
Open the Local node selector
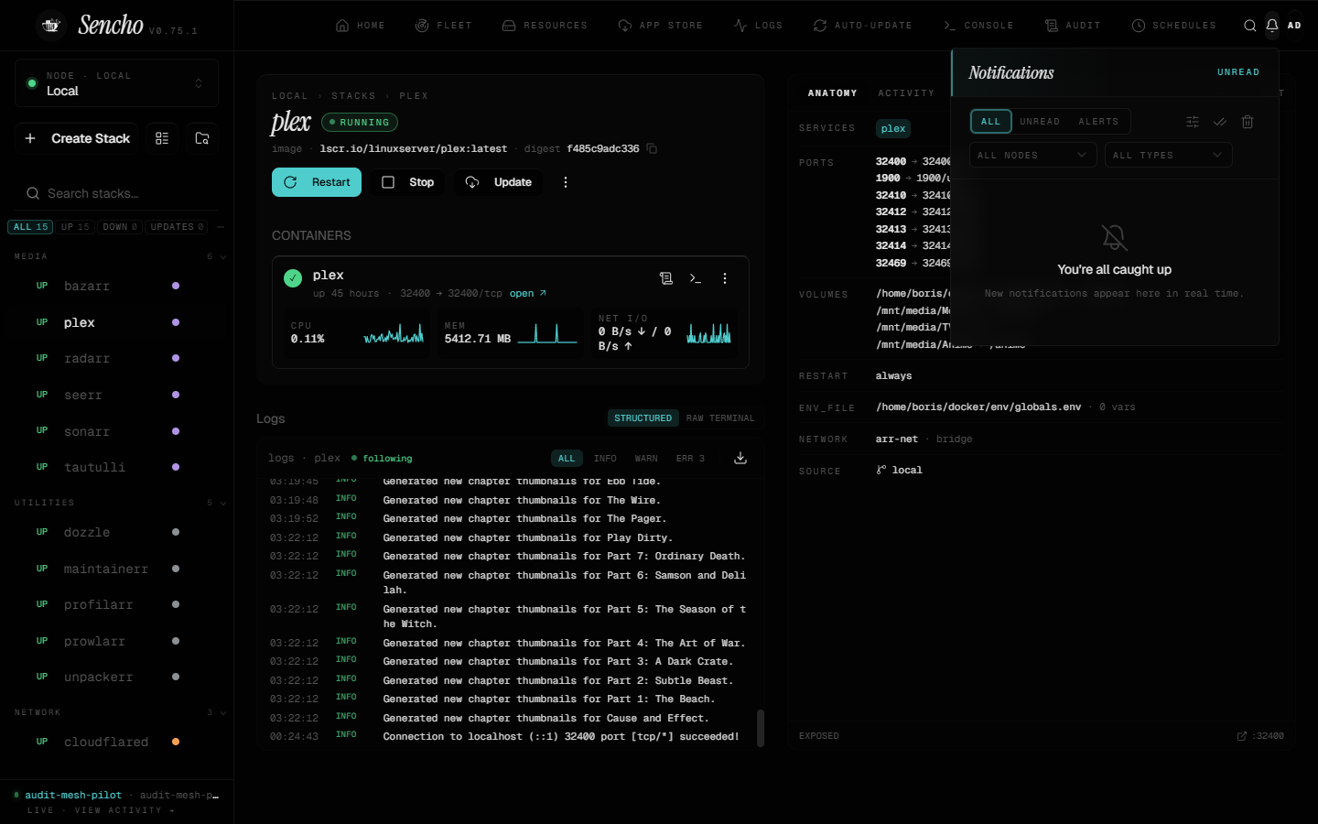[x=116, y=83]
